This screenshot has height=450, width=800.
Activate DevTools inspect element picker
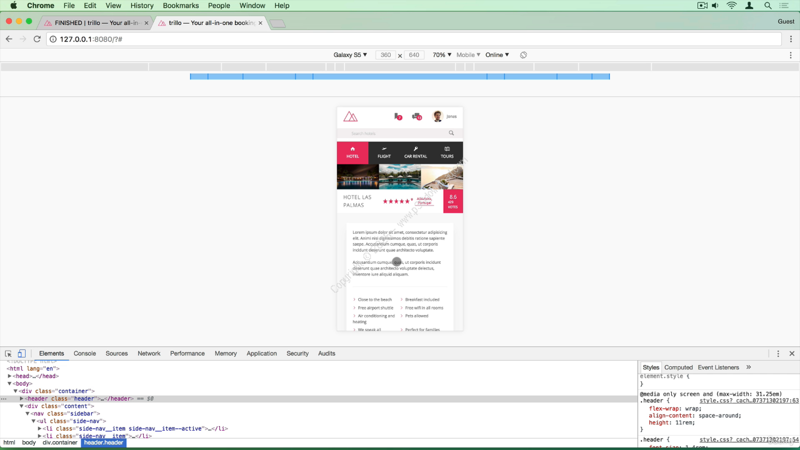coord(8,354)
